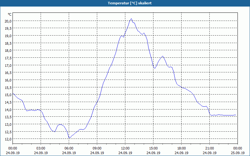The height and width of the screenshot is (156, 250).
Task: Choose the 13,5 axis tick label
Action: [8, 117]
